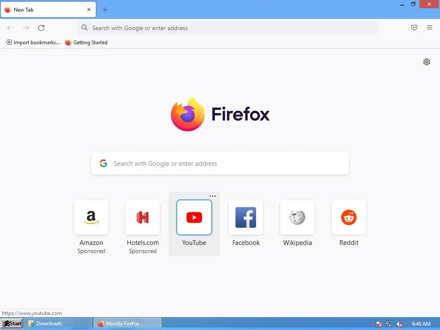Open the Wikipedia shortcut tile
Screen dimensions: 440x330
(297, 217)
